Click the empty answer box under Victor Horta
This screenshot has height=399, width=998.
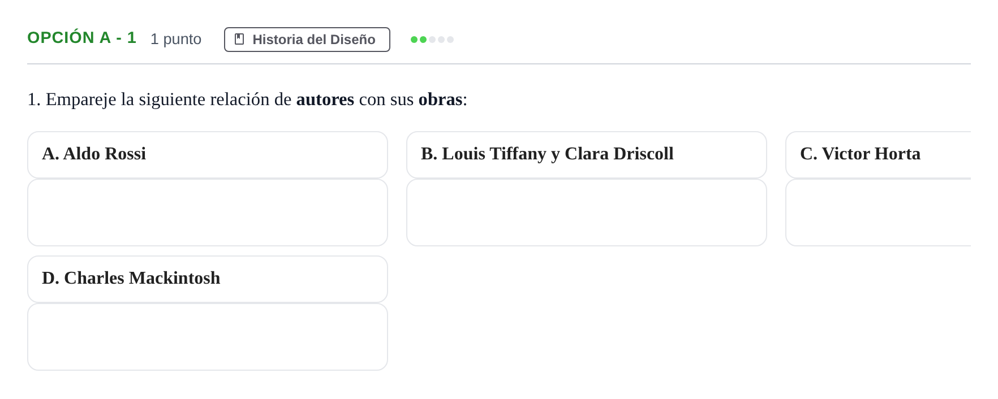click(878, 212)
